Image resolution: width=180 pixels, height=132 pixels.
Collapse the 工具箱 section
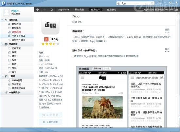[x=2, y=76]
